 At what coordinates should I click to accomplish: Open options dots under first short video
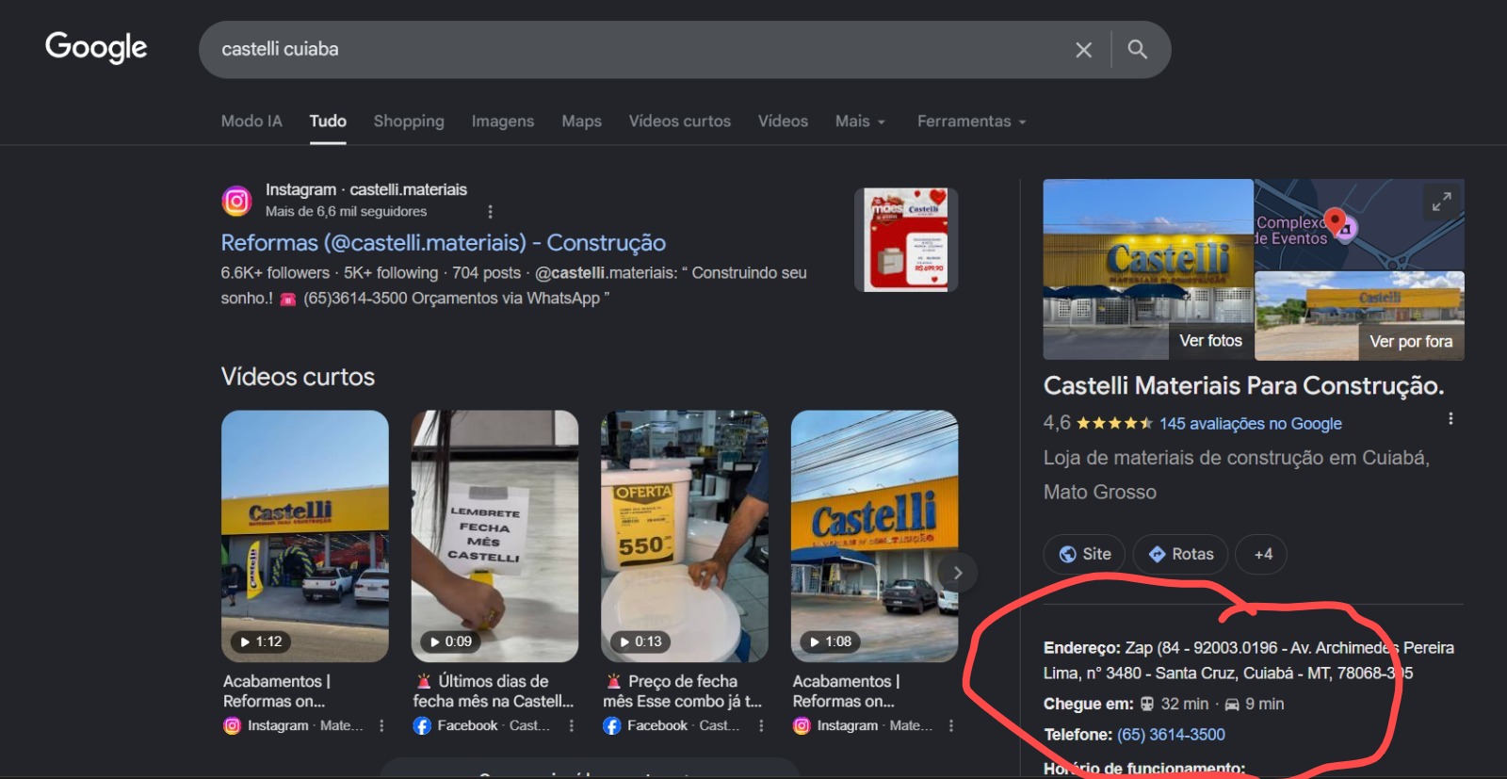[x=381, y=725]
